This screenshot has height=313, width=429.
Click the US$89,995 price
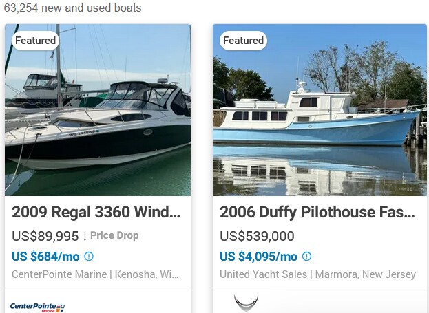click(45, 236)
